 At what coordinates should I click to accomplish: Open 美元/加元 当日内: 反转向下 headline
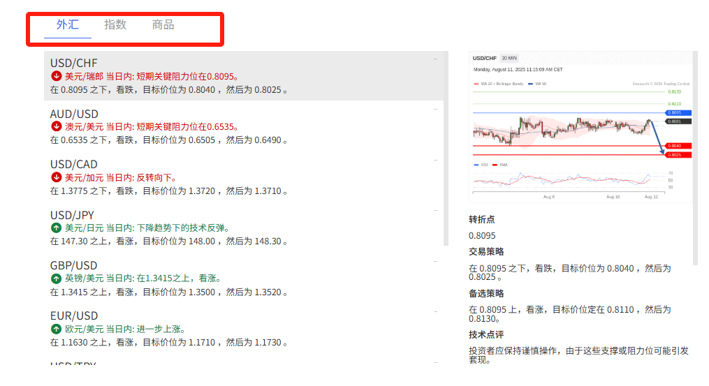tap(121, 177)
